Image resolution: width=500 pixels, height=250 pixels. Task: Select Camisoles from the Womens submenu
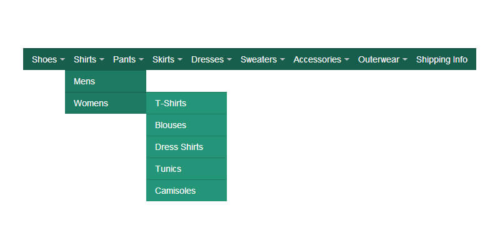(186, 191)
